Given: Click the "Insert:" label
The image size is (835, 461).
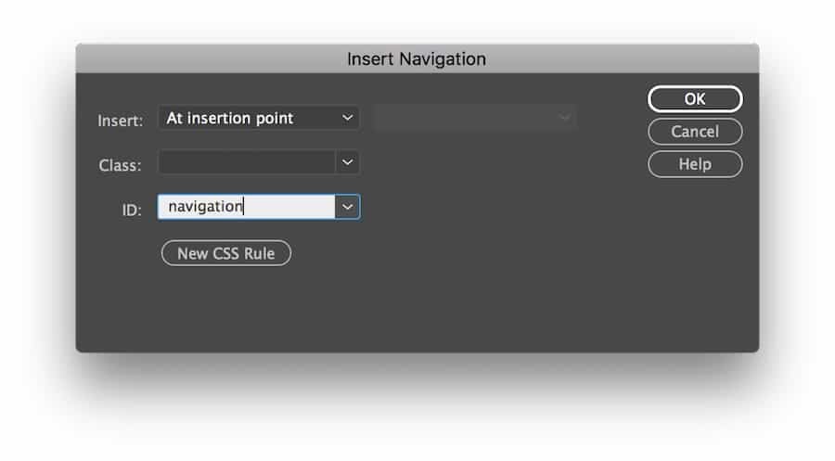Looking at the screenshot, I should point(121,121).
